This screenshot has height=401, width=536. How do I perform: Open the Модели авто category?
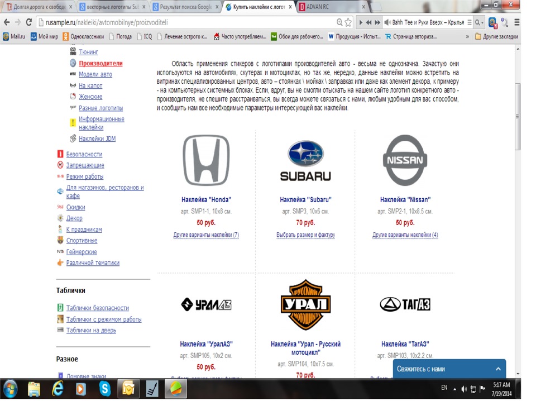tap(95, 74)
